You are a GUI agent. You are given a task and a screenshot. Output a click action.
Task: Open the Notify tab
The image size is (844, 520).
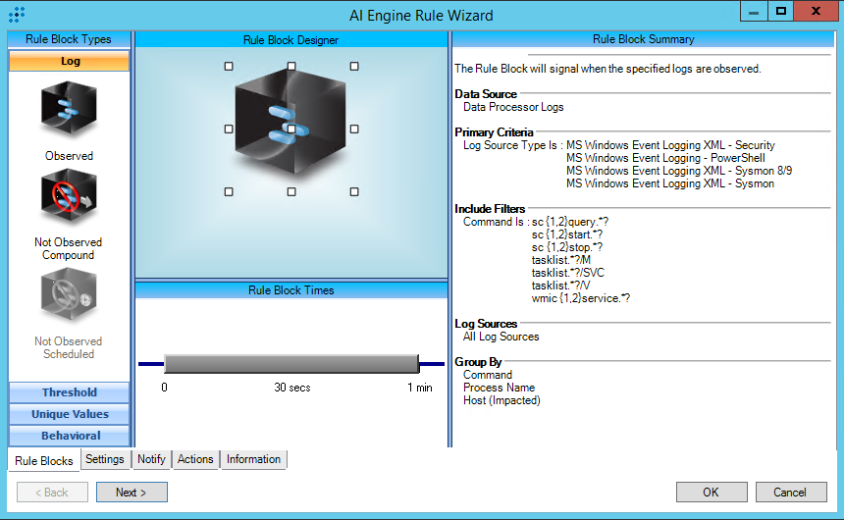point(151,459)
